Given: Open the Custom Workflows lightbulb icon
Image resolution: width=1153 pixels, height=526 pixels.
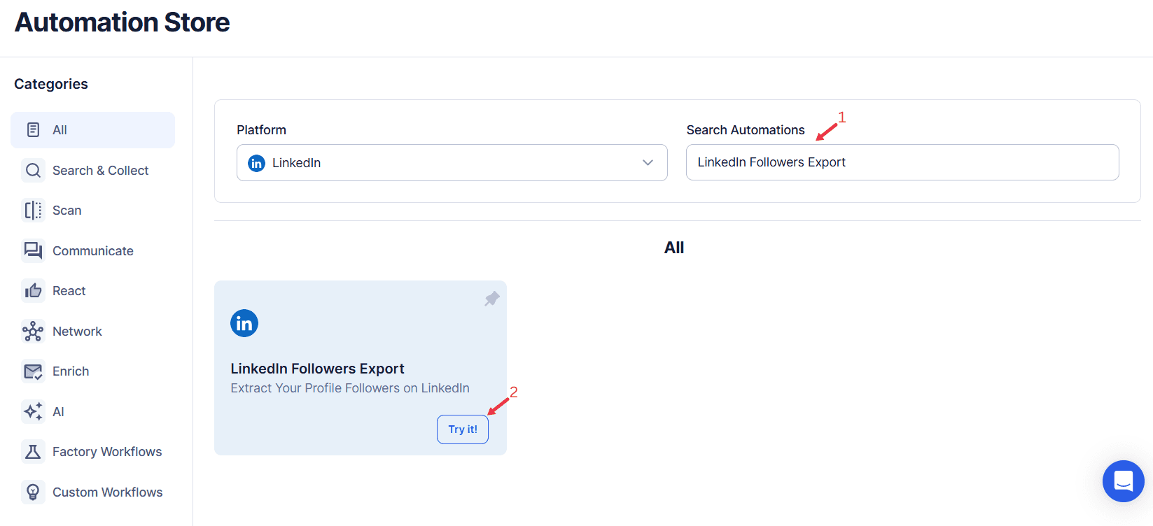Looking at the screenshot, I should coord(33,492).
